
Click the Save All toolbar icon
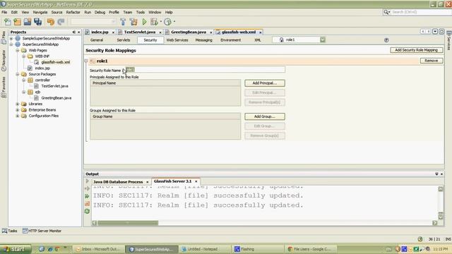click(37, 22)
